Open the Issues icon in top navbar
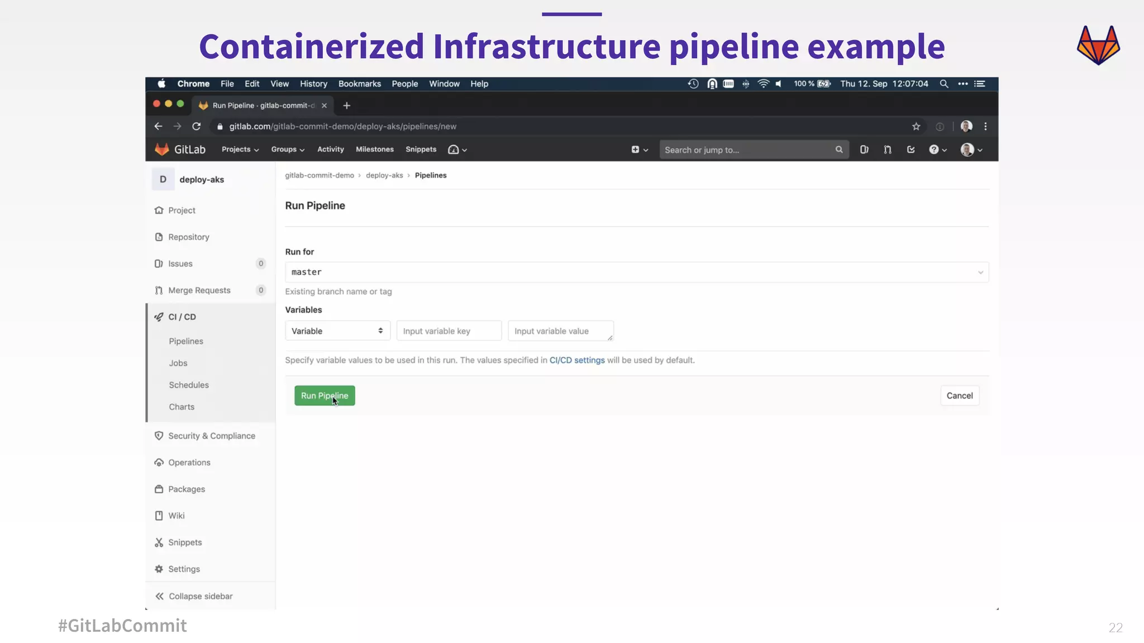This screenshot has height=643, width=1144. tap(864, 150)
